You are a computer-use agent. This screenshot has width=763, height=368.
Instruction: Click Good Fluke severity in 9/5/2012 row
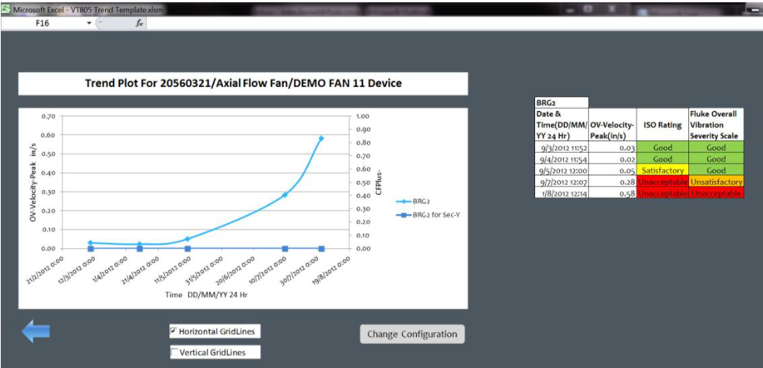click(x=716, y=170)
